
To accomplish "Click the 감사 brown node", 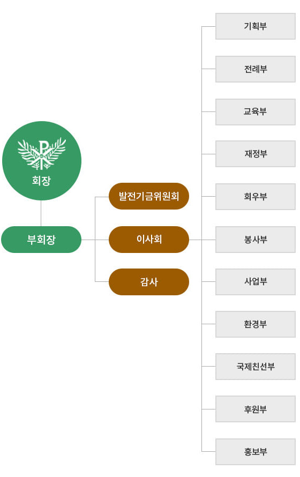I will [149, 282].
